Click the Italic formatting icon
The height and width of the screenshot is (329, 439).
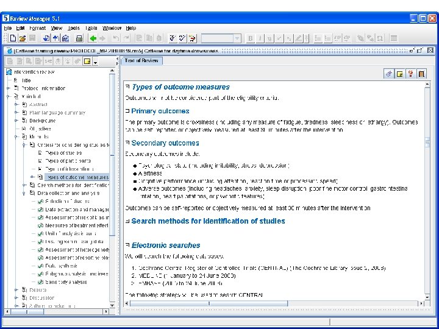(x=260, y=38)
